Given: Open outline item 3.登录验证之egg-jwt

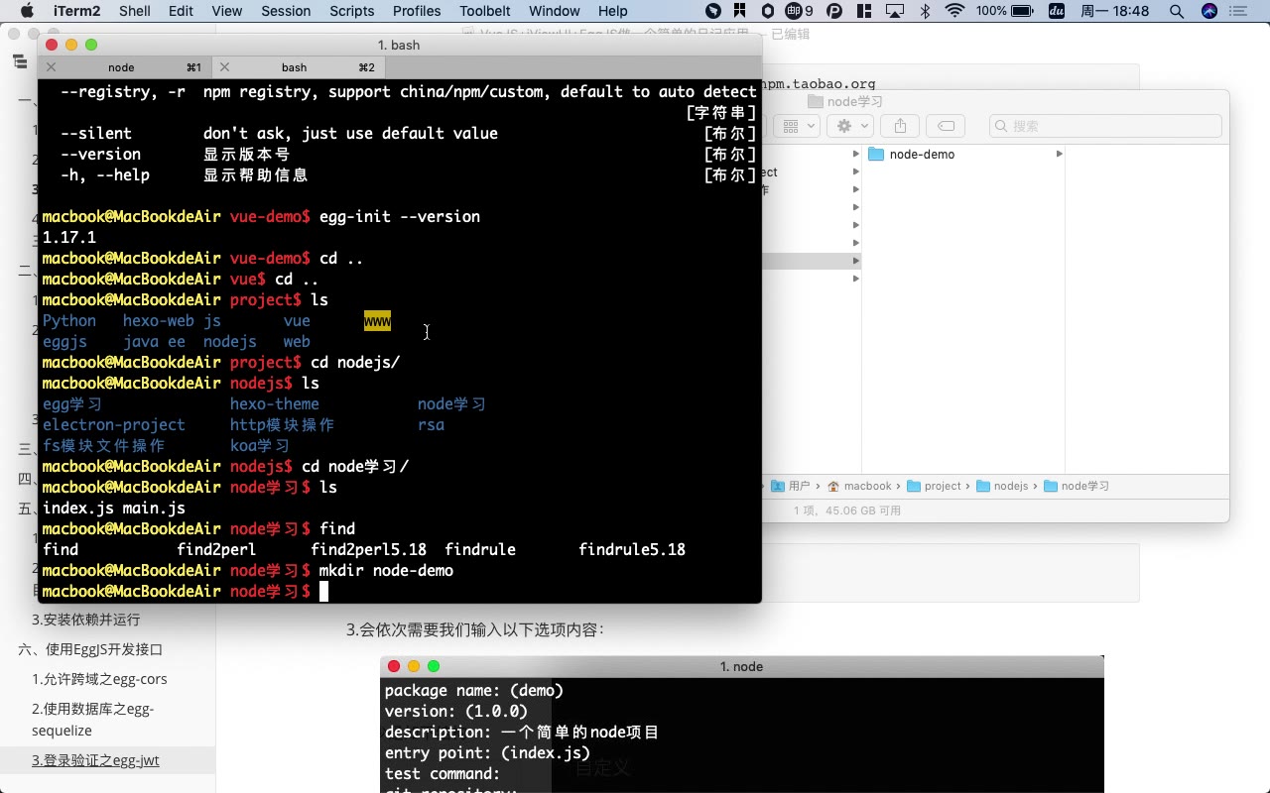Looking at the screenshot, I should point(95,760).
